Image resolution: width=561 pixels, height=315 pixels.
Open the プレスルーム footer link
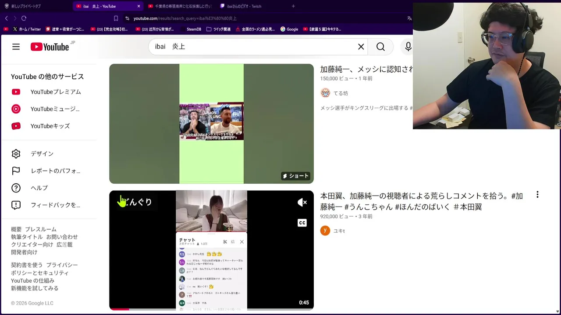pyautogui.click(x=41, y=229)
